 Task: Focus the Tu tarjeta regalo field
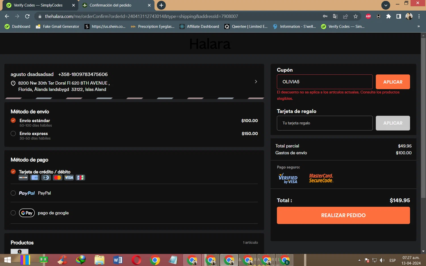pyautogui.click(x=325, y=123)
